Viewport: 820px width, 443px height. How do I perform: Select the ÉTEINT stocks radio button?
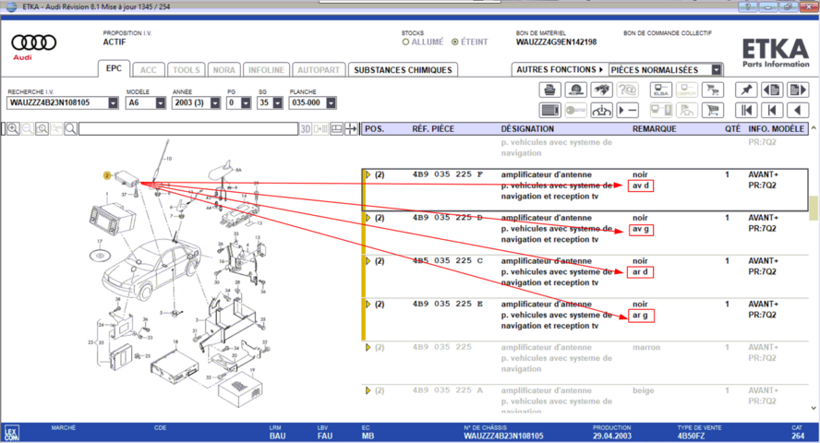tap(455, 42)
